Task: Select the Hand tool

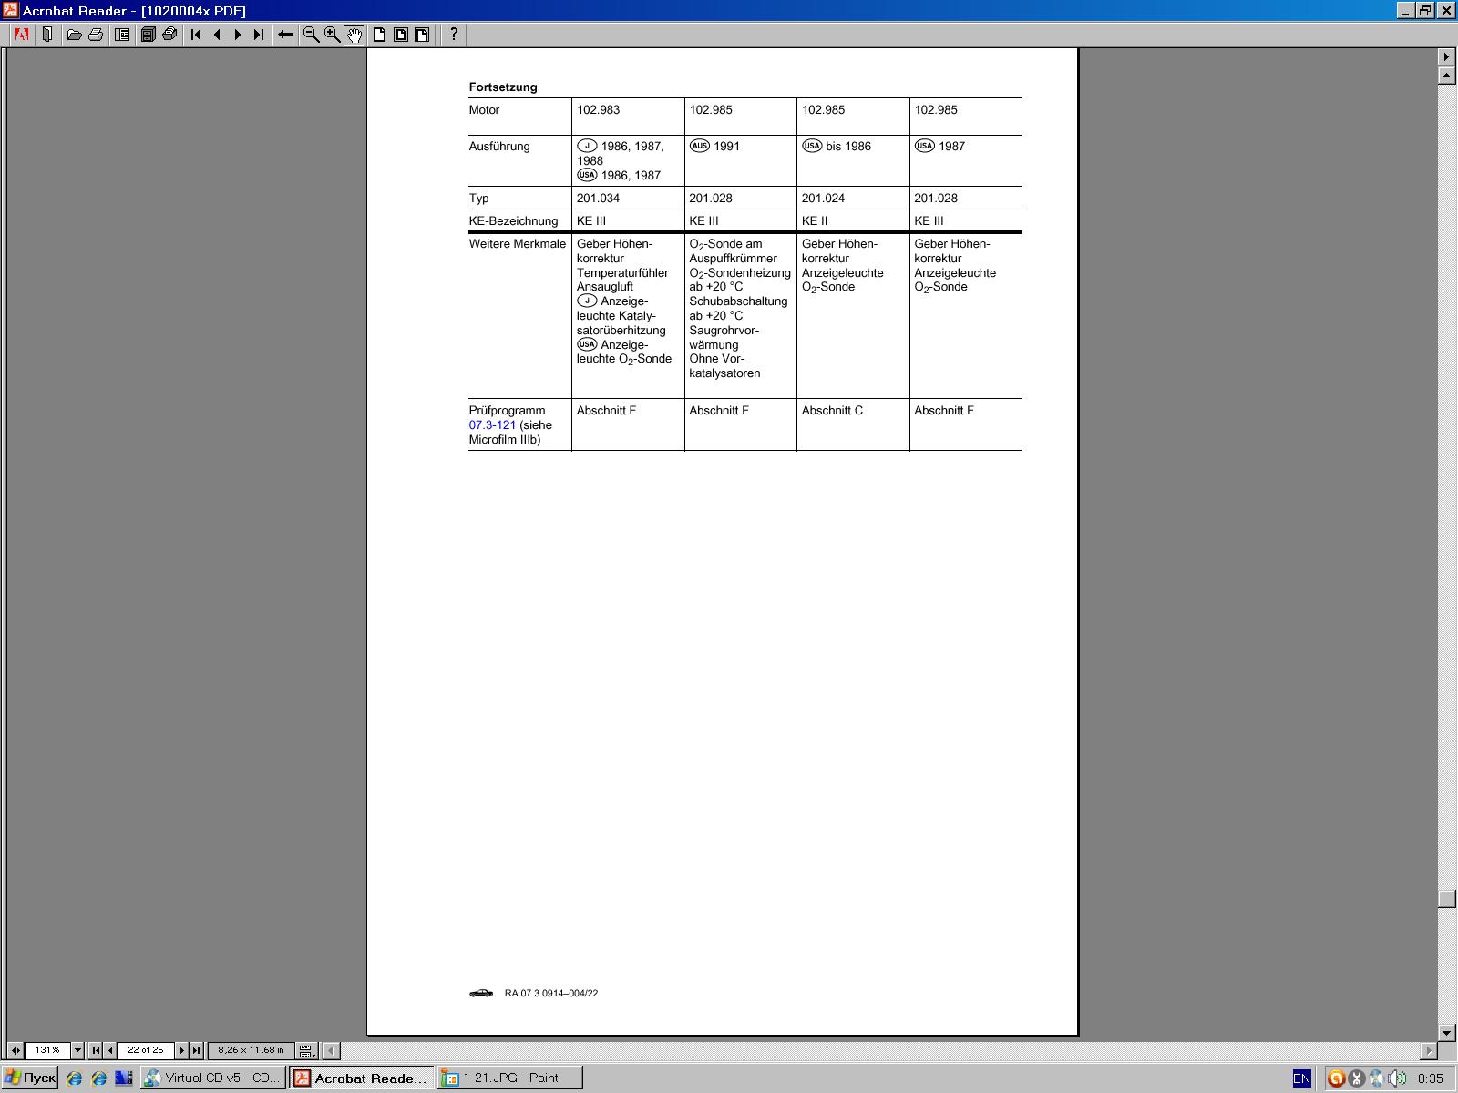Action: (x=354, y=35)
